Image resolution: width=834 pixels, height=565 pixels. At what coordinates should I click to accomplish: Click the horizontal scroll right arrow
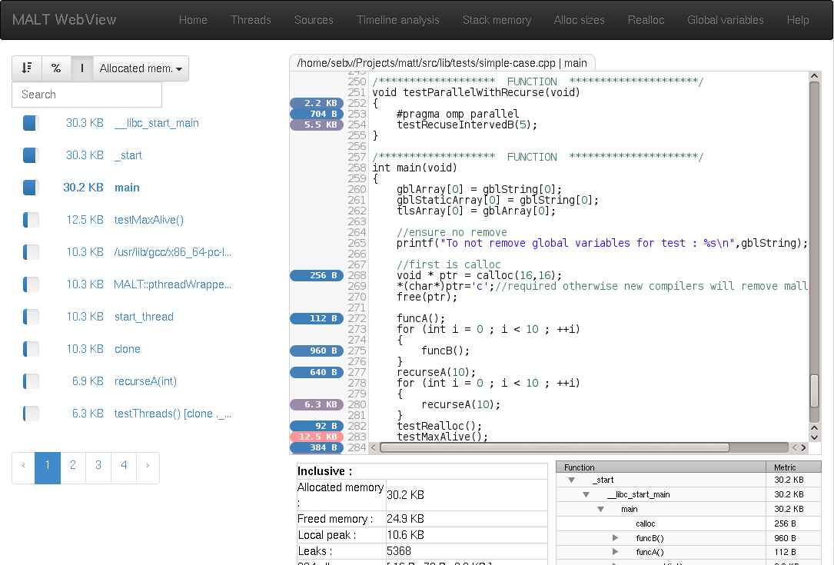point(803,447)
